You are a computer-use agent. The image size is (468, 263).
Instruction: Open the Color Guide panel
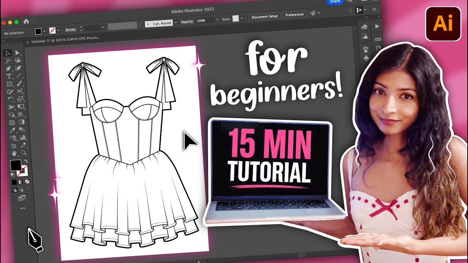[365, 36]
